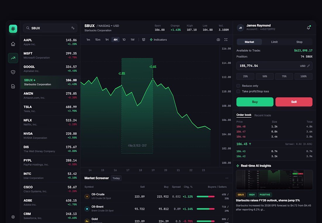Image resolution: width=322 pixels, height=223 pixels.
Task: Open the documents sidebar icon
Action: tap(13, 86)
